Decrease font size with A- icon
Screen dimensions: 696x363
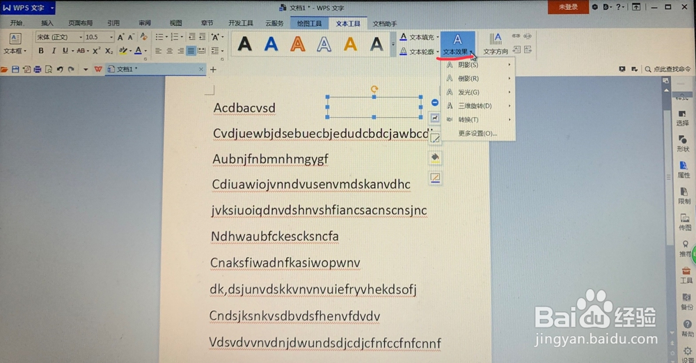click(131, 37)
